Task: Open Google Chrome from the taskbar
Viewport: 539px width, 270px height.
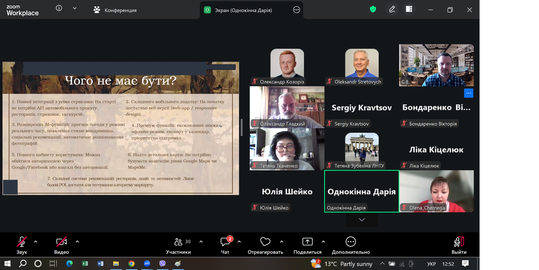Action: tap(131, 263)
